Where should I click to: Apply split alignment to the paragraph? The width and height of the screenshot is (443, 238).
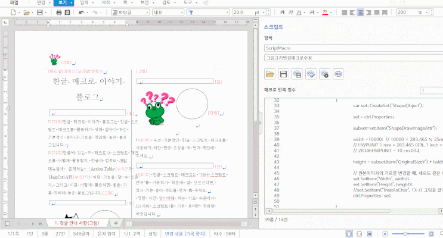pyautogui.click(x=385, y=12)
